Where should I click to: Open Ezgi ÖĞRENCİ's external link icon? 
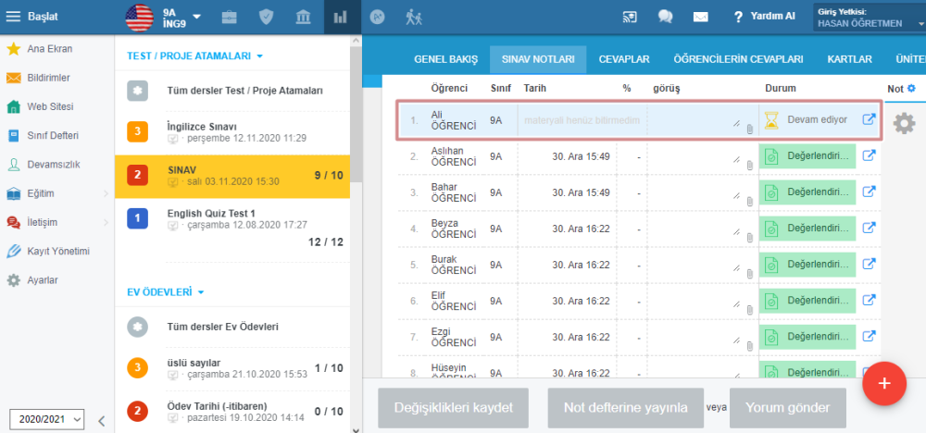click(869, 336)
